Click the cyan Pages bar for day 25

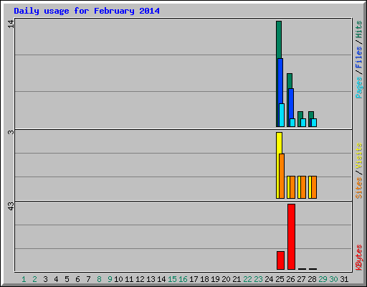click(282, 115)
